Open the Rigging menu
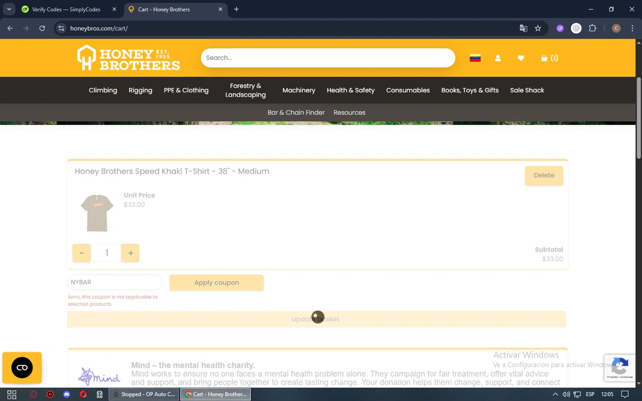The height and width of the screenshot is (401, 642). click(x=140, y=90)
